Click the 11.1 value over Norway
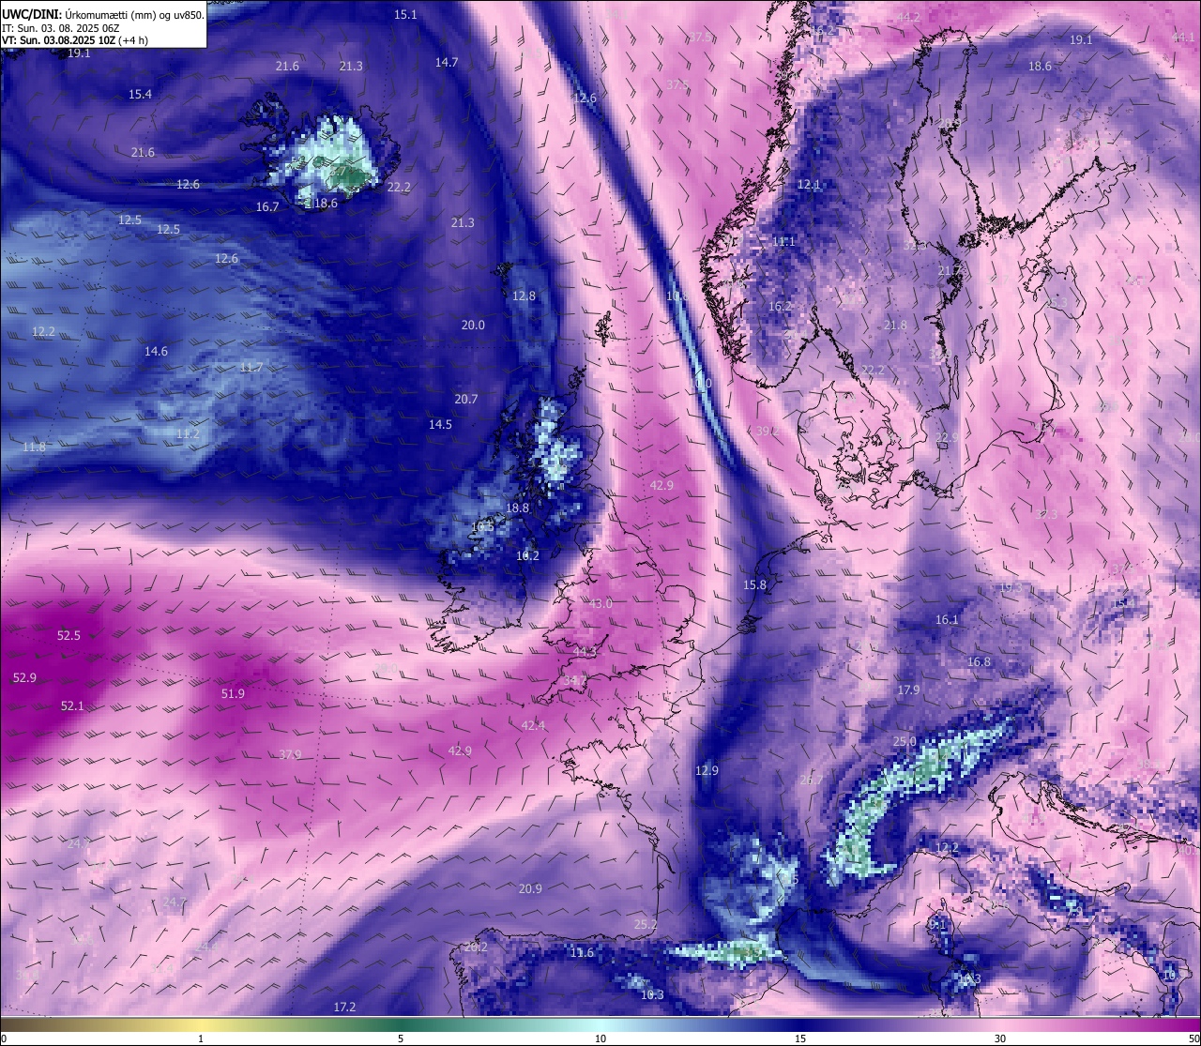The height and width of the screenshot is (1046, 1201). point(783,241)
